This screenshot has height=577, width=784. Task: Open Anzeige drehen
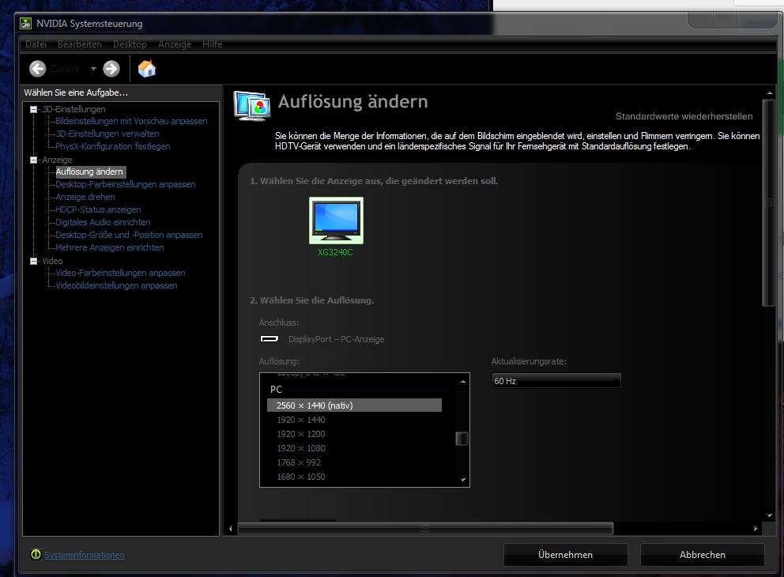[x=85, y=197]
